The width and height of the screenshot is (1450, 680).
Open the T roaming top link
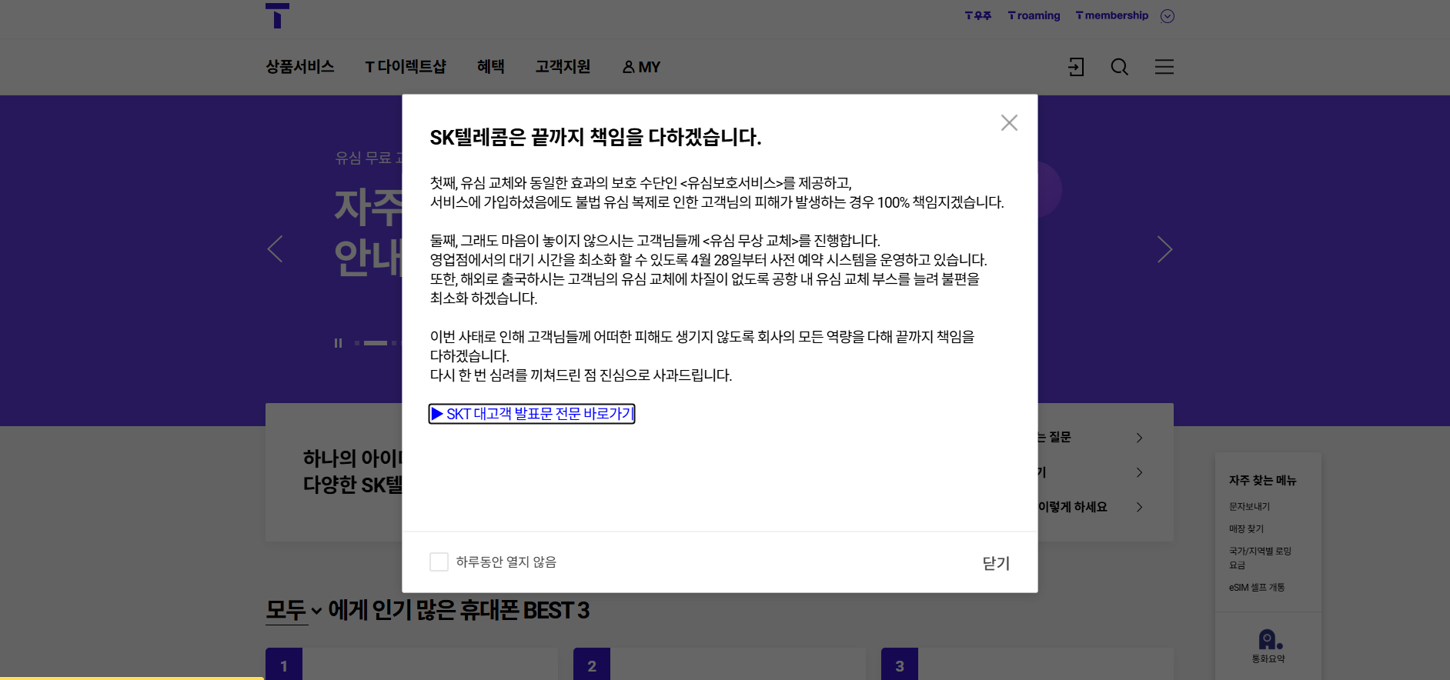point(1034,15)
